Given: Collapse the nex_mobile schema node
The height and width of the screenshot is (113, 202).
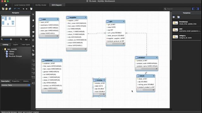Looking at the screenshot, I should [x=3, y=49].
